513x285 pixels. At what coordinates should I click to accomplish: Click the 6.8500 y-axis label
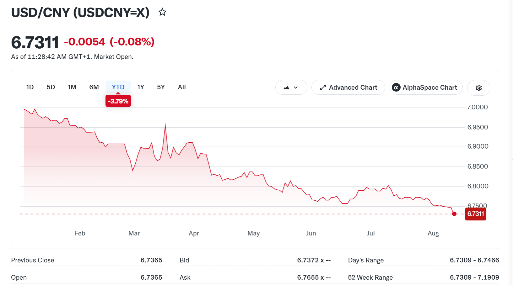pyautogui.click(x=478, y=166)
